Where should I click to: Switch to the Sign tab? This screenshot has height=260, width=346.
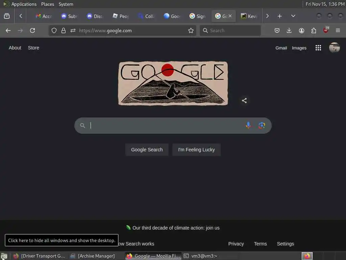coord(198,16)
